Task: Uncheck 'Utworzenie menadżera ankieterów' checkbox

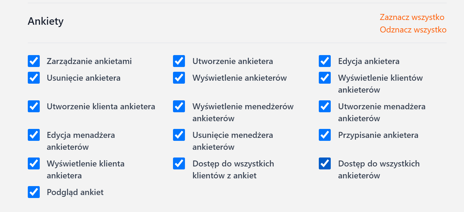Action: [x=325, y=106]
